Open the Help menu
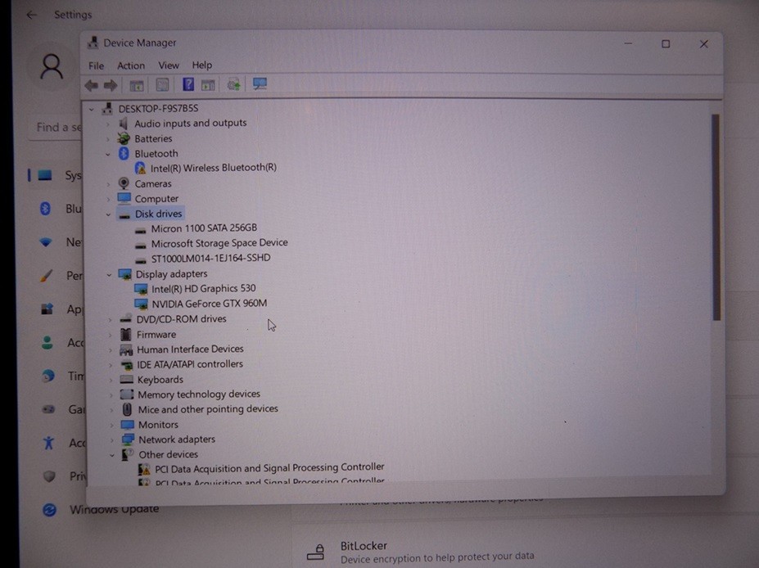This screenshot has height=568, width=759. click(202, 65)
